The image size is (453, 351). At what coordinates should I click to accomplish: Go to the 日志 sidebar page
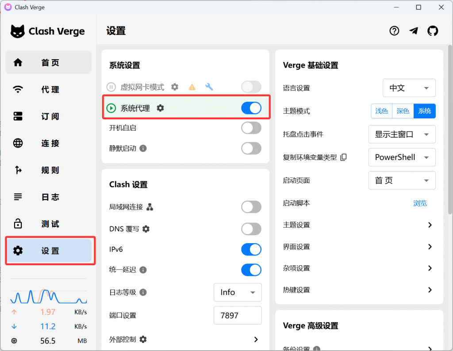coord(49,197)
